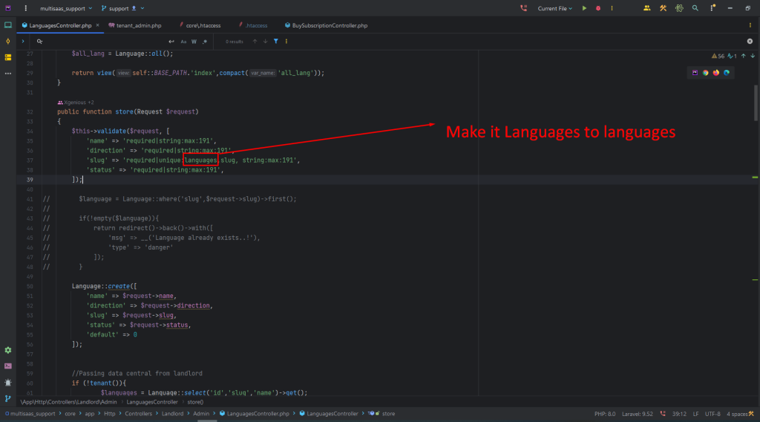The width and height of the screenshot is (760, 422).
Task: Jump to next highlighted error arrow
Action: (753, 56)
